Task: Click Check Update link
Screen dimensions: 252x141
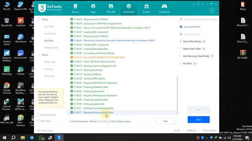Action: tap(209, 130)
